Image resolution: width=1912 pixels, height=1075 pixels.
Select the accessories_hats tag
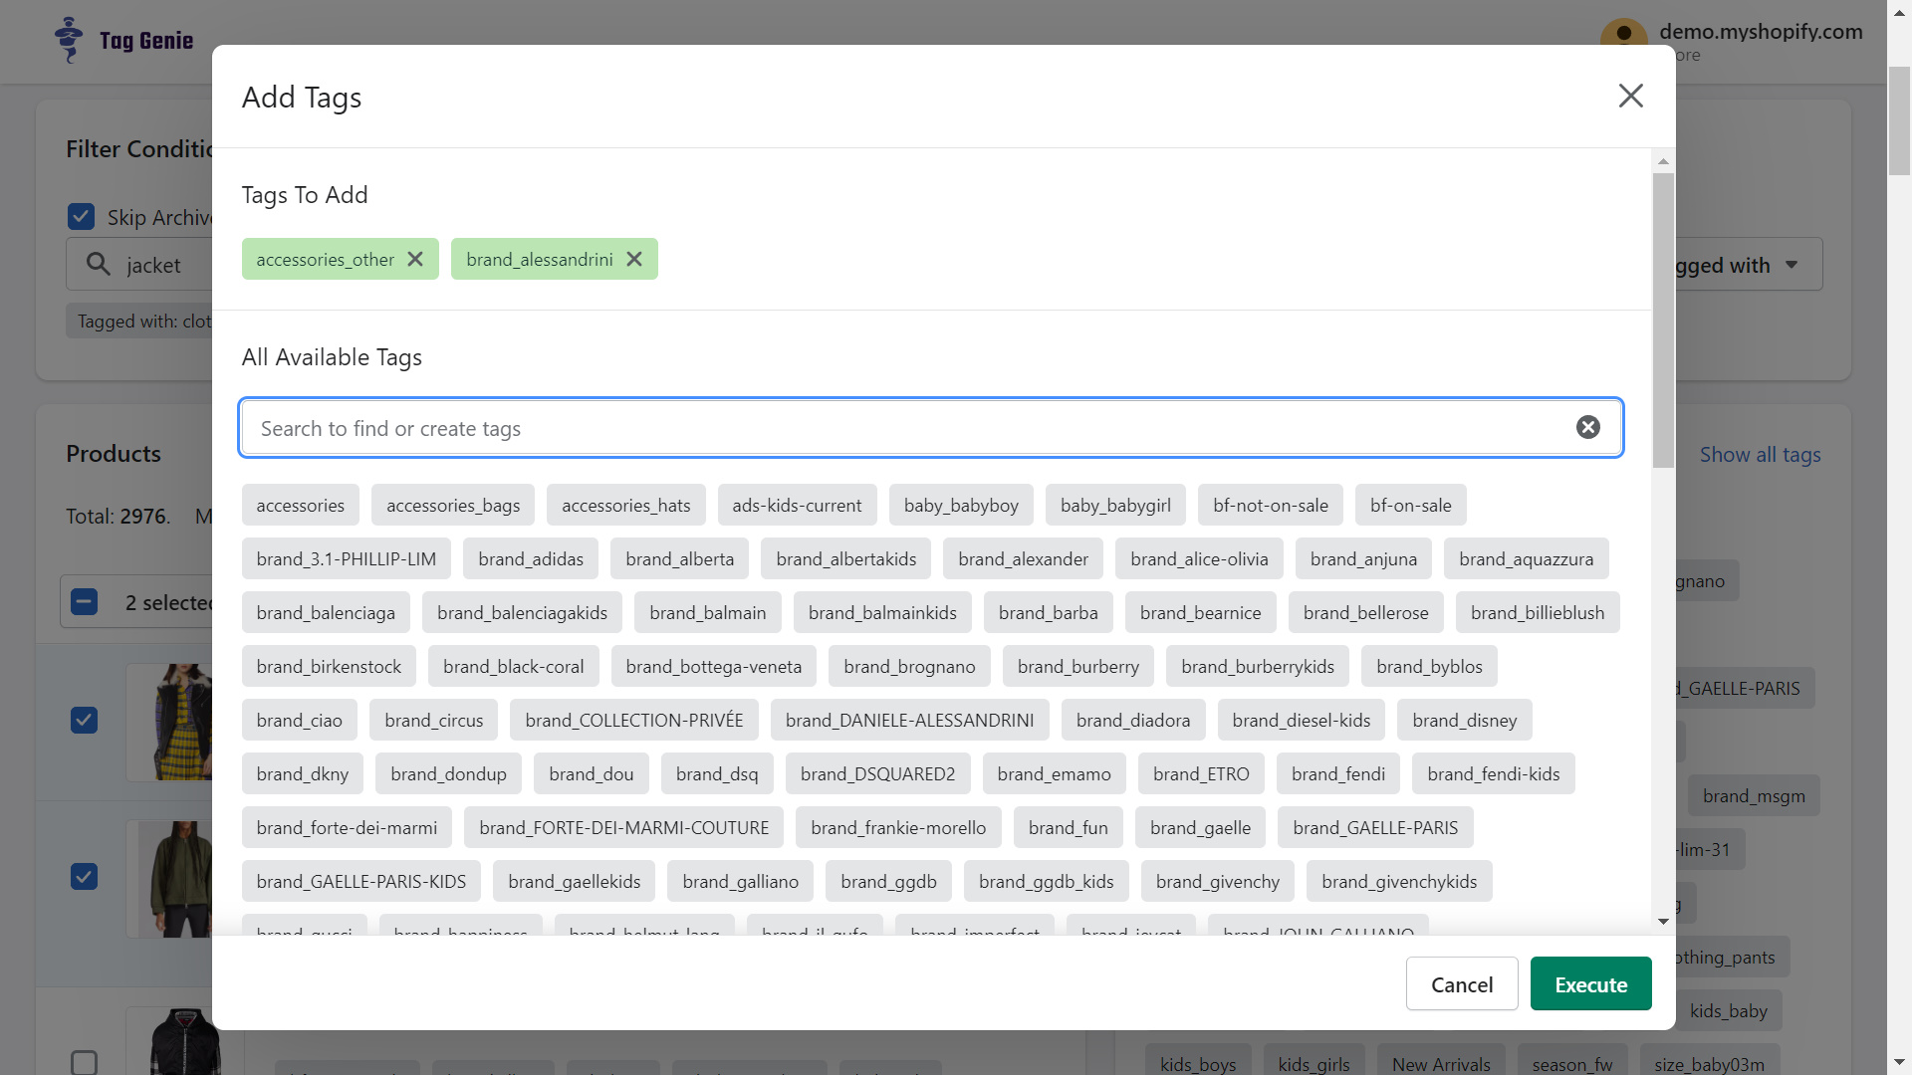coord(625,505)
